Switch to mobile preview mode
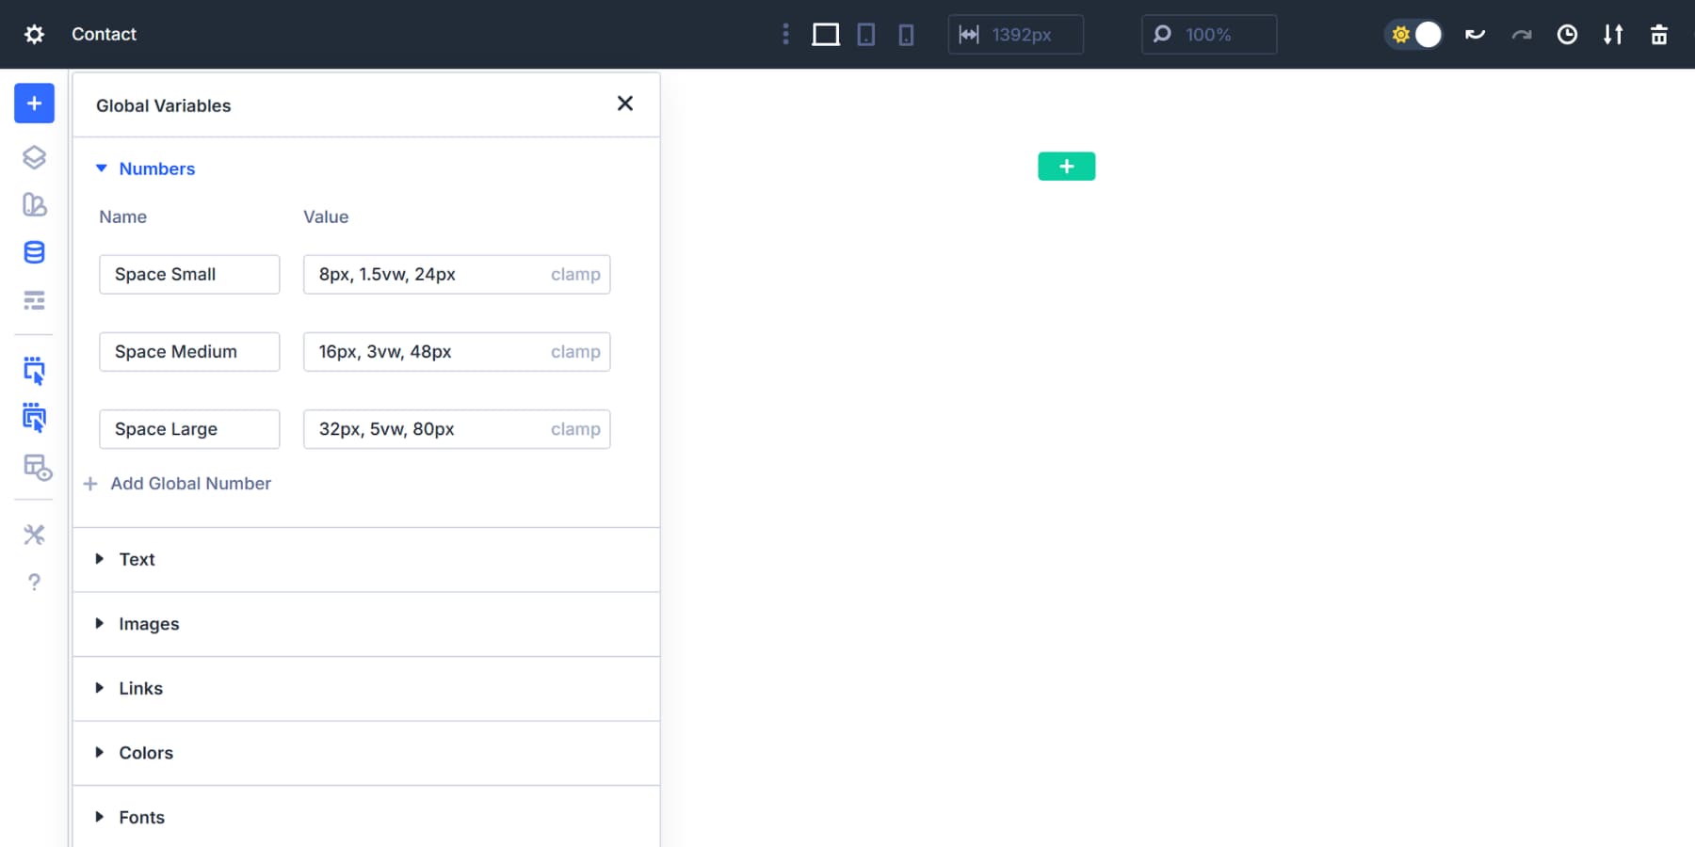 (x=905, y=34)
